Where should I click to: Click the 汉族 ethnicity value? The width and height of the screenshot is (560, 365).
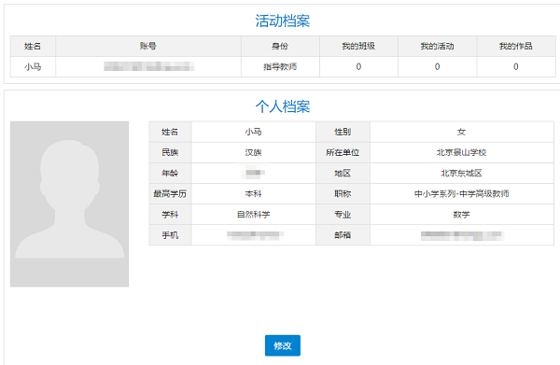tap(254, 152)
